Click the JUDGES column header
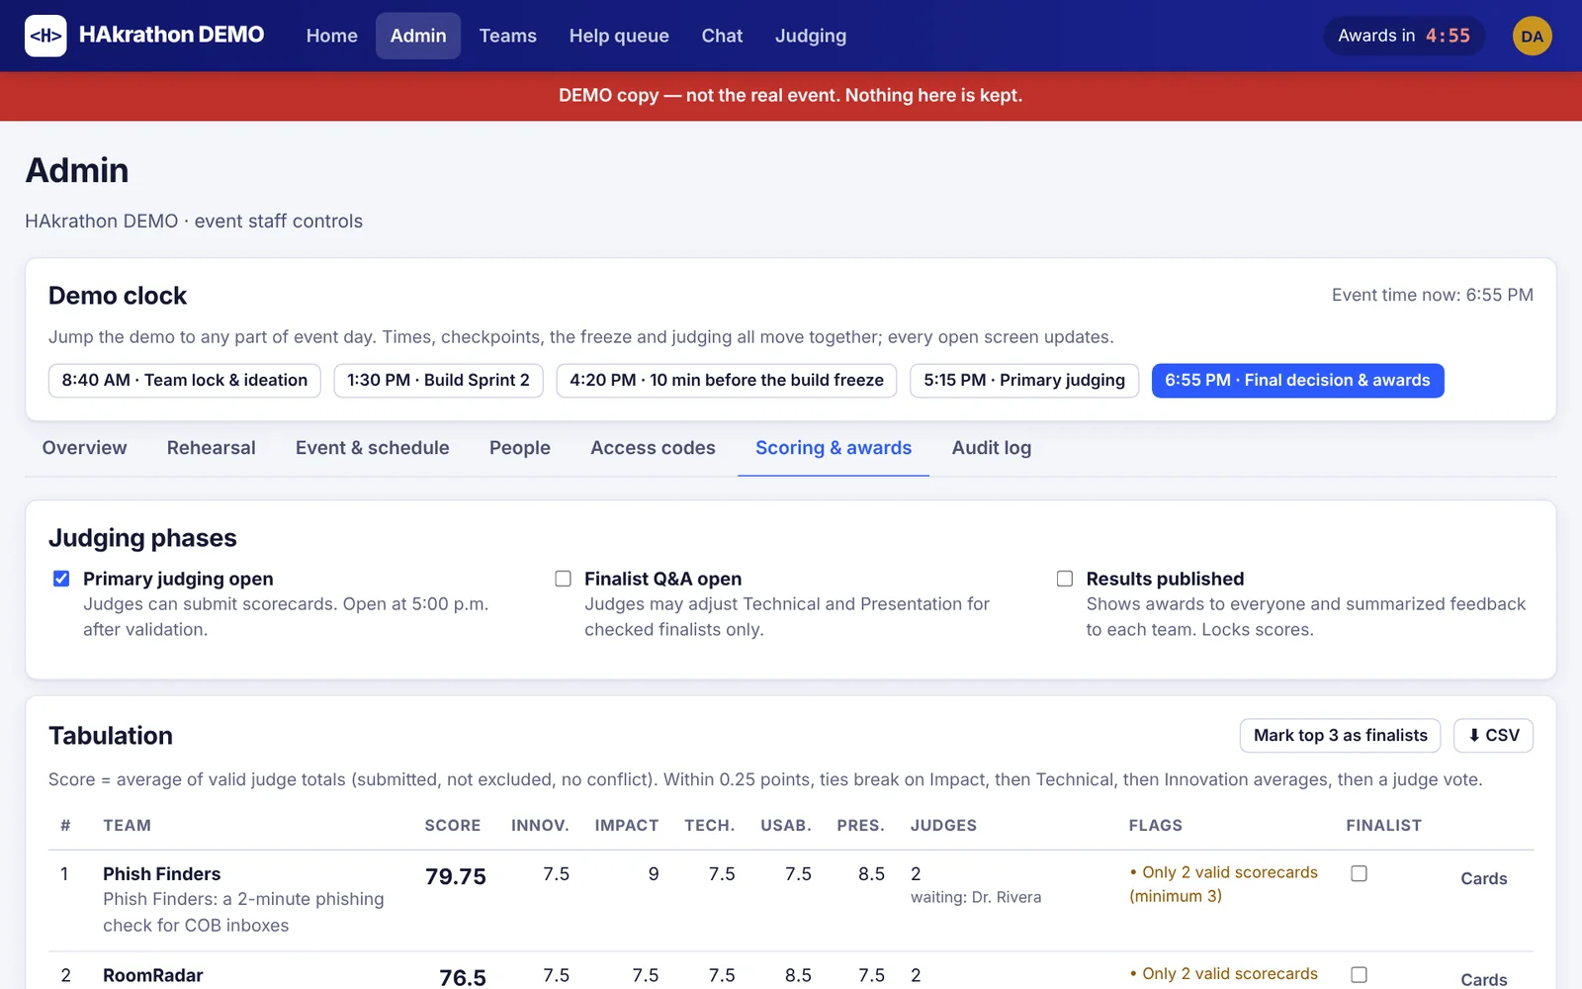Image resolution: width=1582 pixels, height=989 pixels. [x=943, y=826]
